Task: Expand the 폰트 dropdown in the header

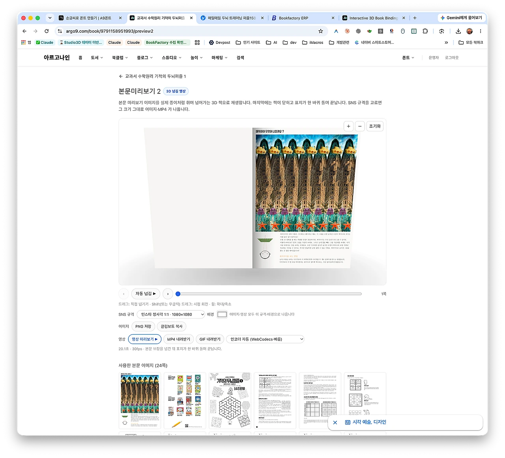Action: click(x=408, y=58)
